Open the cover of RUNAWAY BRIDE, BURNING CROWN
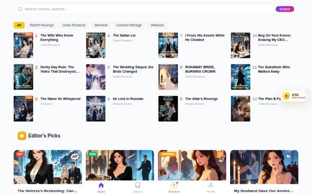Screen dimensions: 312x195 [168, 77]
